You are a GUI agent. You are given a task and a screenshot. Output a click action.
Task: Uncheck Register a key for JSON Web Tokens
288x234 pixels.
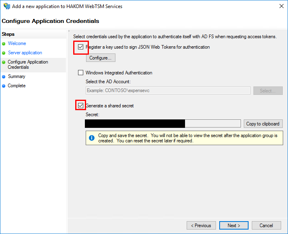click(x=81, y=47)
